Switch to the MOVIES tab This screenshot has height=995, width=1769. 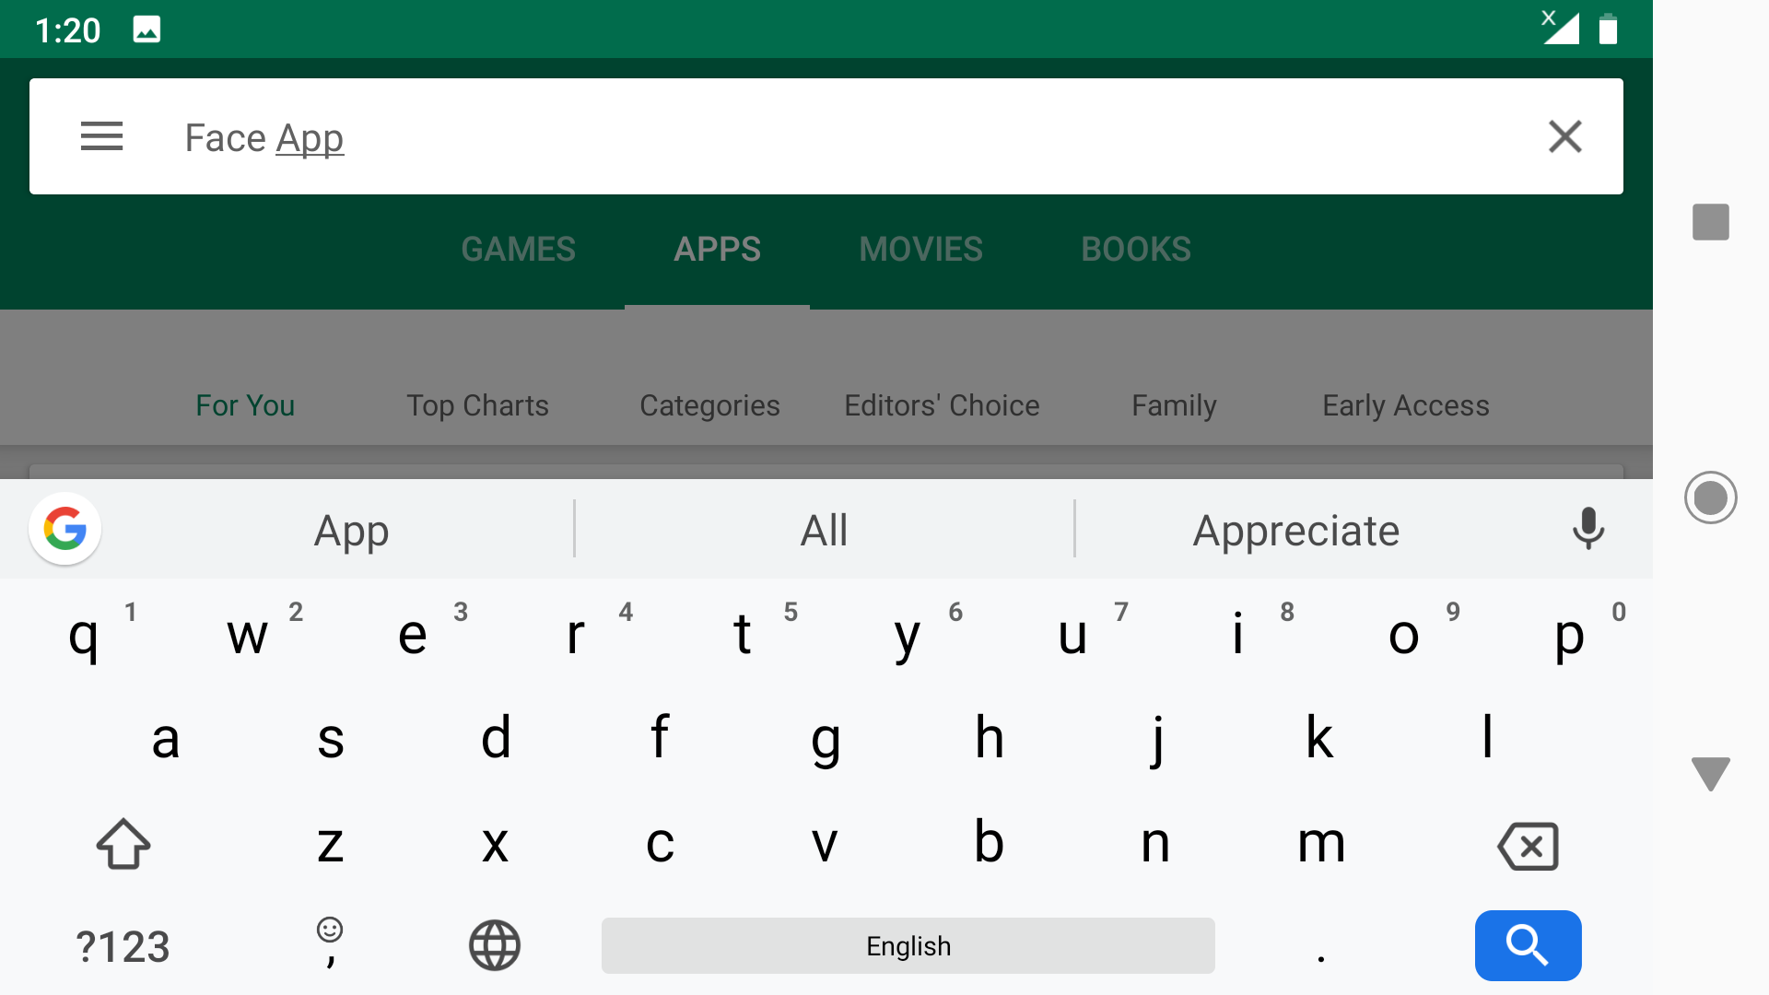coord(920,250)
